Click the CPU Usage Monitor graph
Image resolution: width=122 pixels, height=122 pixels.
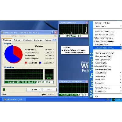[x=74, y=29]
